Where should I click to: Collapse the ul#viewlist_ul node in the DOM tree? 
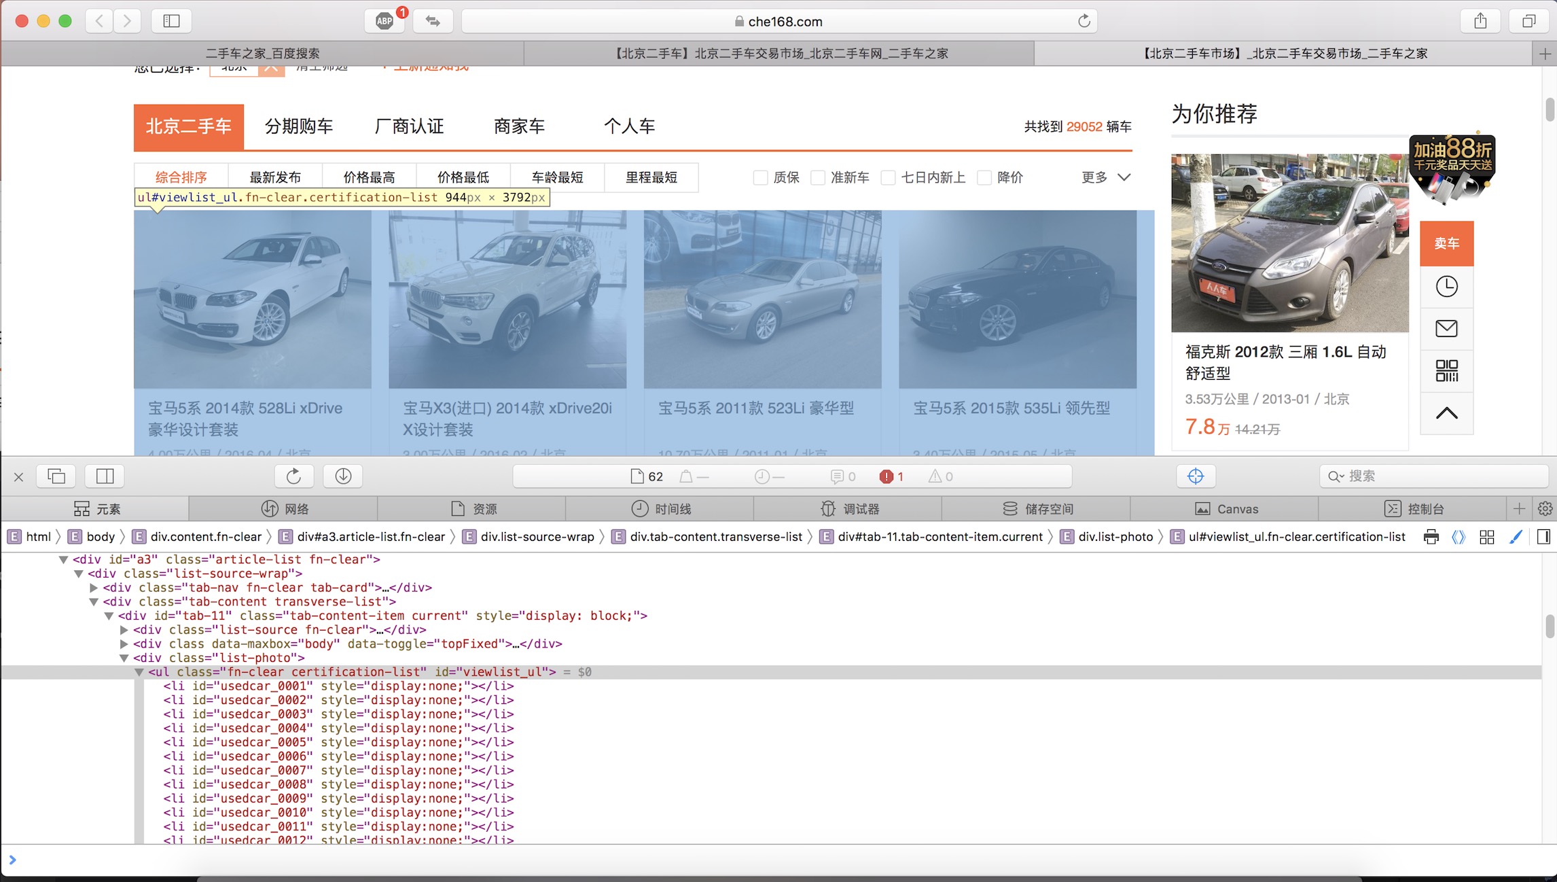pyautogui.click(x=139, y=671)
